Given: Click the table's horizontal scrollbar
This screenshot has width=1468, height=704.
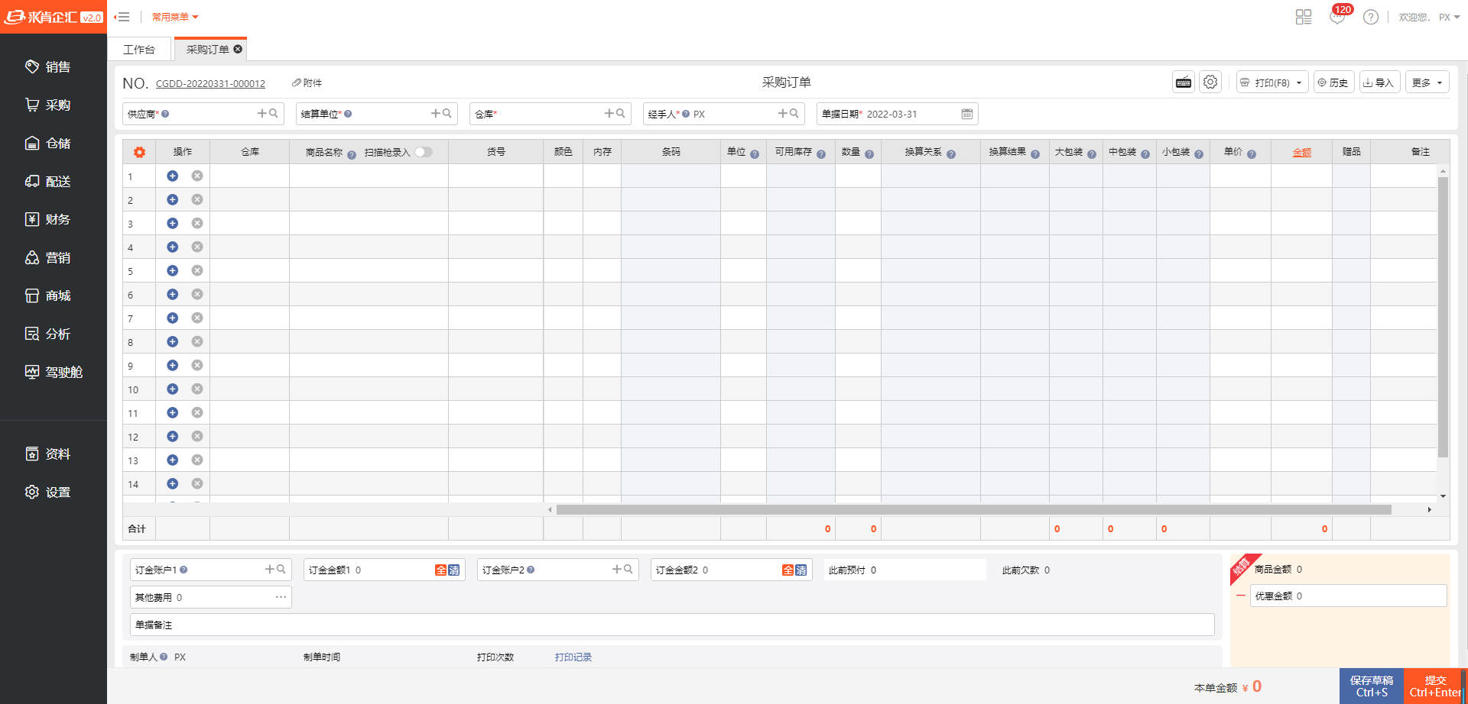Looking at the screenshot, I should [x=973, y=509].
